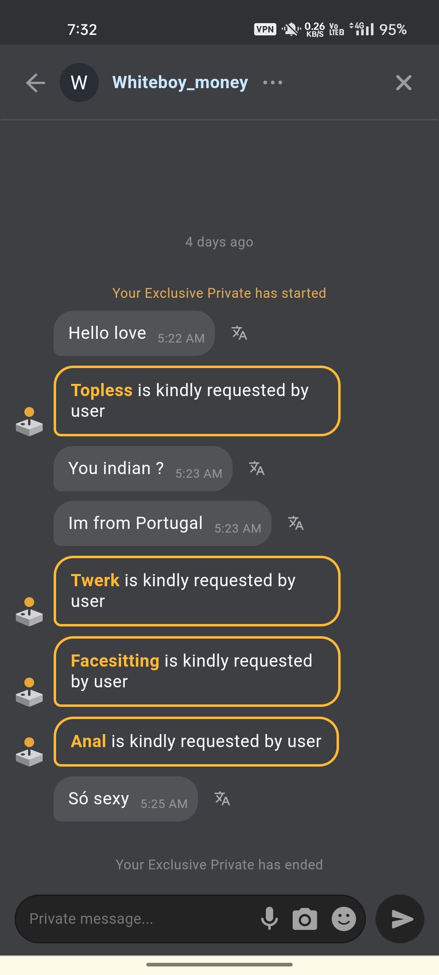Open the Whiteboy_money profile avatar
The image size is (439, 975).
click(x=79, y=83)
